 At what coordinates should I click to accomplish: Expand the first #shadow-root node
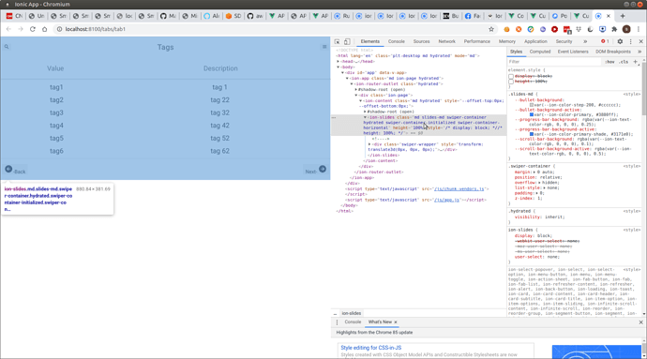(x=356, y=90)
